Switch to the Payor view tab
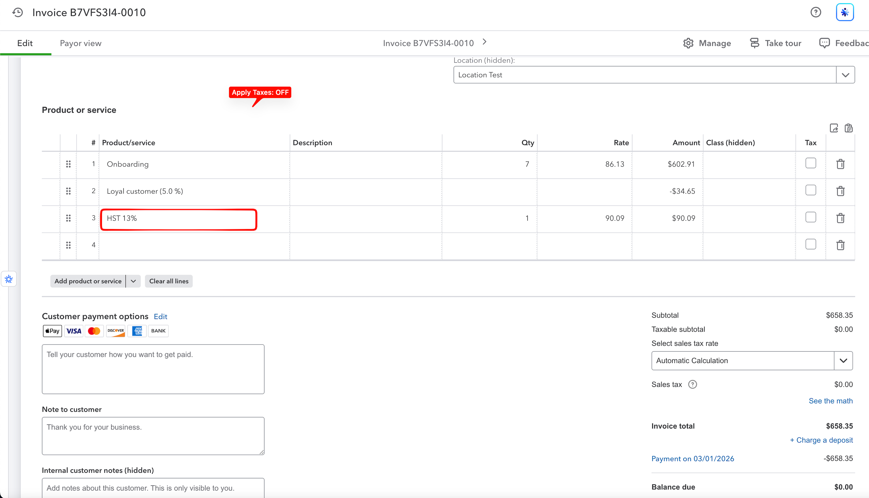Image resolution: width=869 pixels, height=498 pixels. click(x=81, y=43)
